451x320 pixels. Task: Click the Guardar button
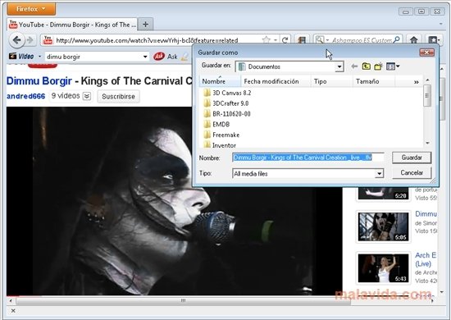coord(412,158)
